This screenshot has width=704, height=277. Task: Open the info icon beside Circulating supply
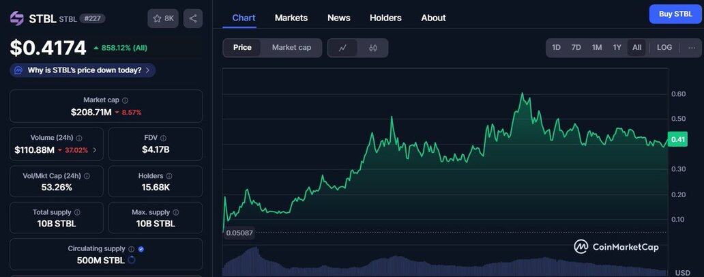(x=131, y=249)
